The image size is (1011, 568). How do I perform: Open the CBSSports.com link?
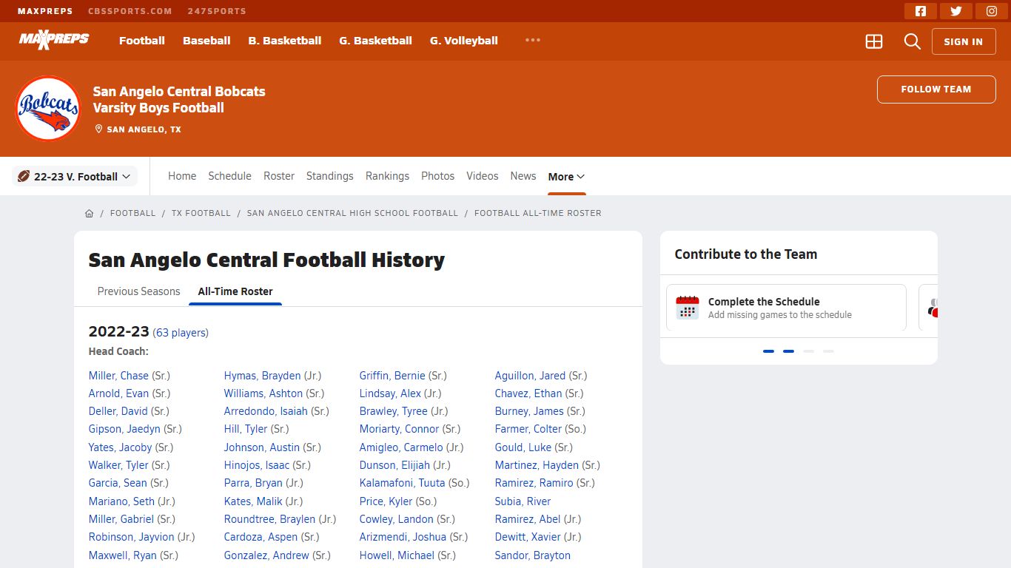click(130, 11)
